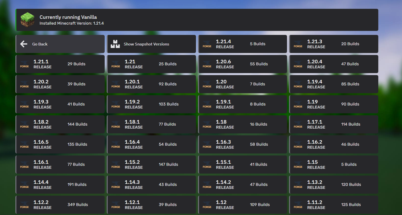Click the Show Snapshot Versions blocks icon

pos(115,44)
